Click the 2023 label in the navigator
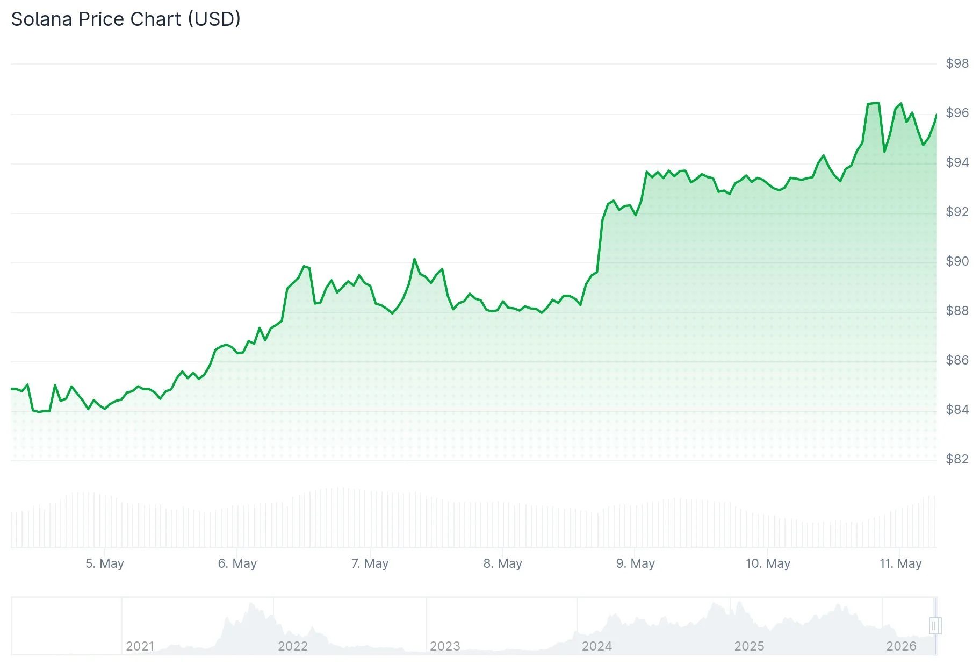This screenshot has height=671, width=980. (445, 646)
